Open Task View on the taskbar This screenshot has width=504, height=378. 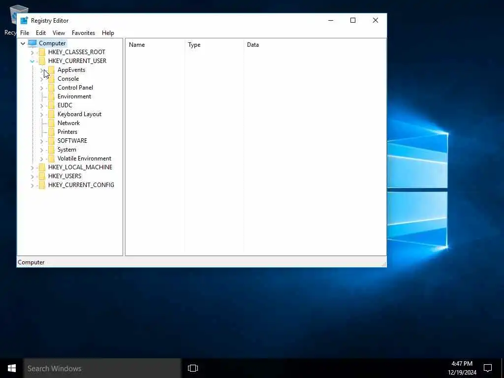coord(193,368)
